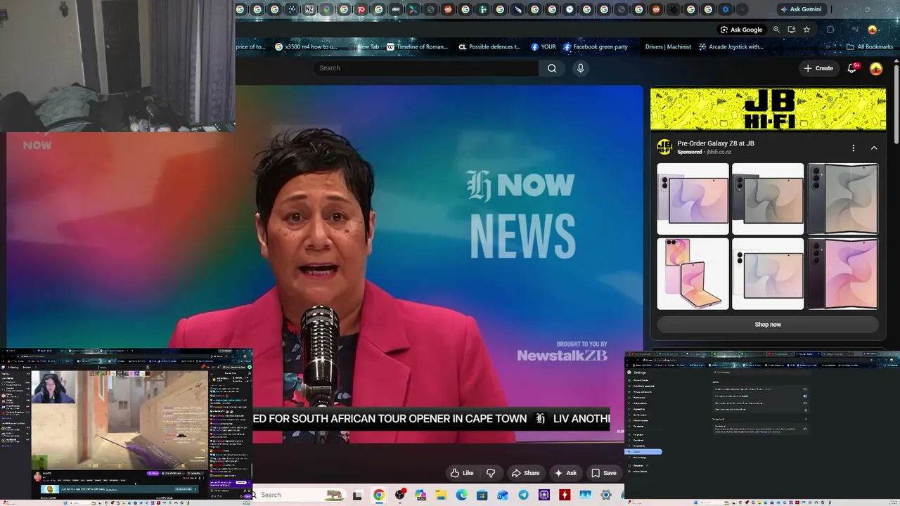Open Task View on the taskbar
Image resolution: width=900 pixels, height=506 pixels.
[357, 495]
